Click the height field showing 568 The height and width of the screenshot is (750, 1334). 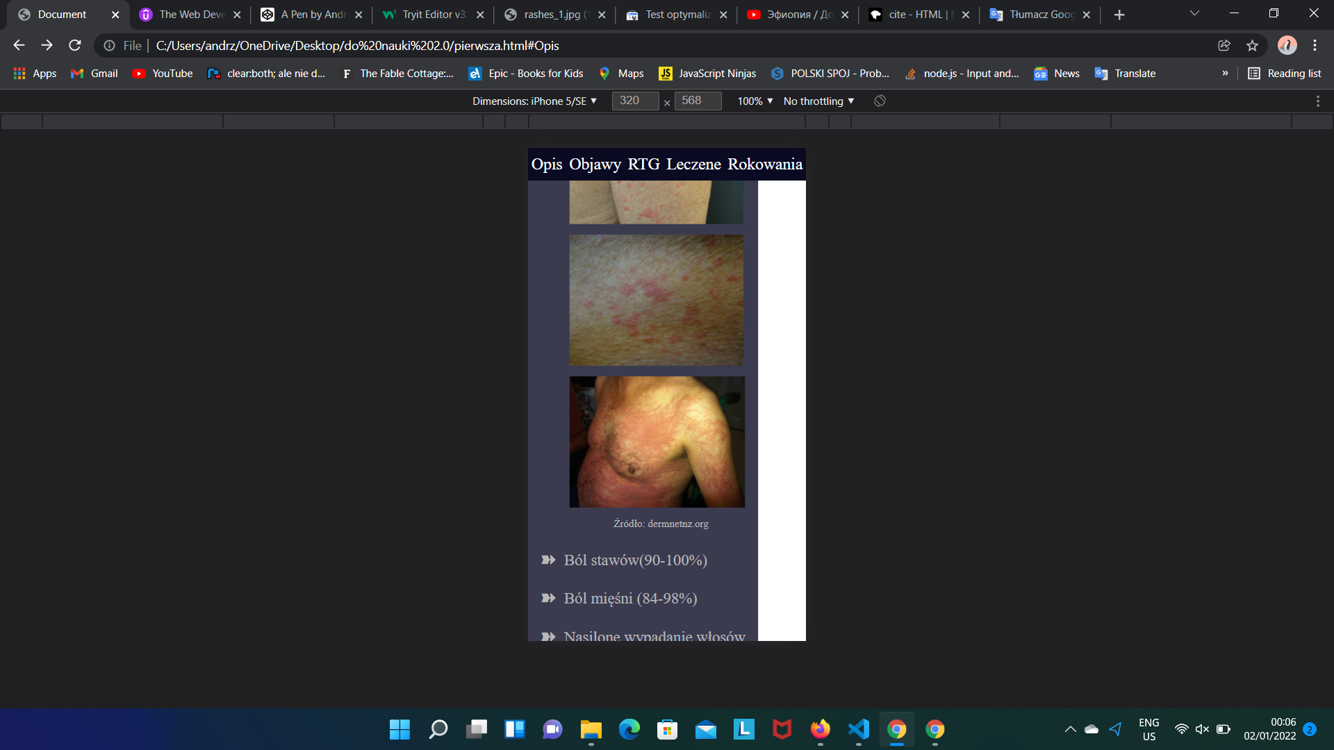[x=698, y=101]
